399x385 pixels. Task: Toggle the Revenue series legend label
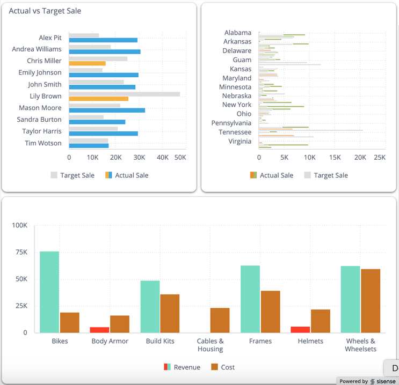(187, 367)
